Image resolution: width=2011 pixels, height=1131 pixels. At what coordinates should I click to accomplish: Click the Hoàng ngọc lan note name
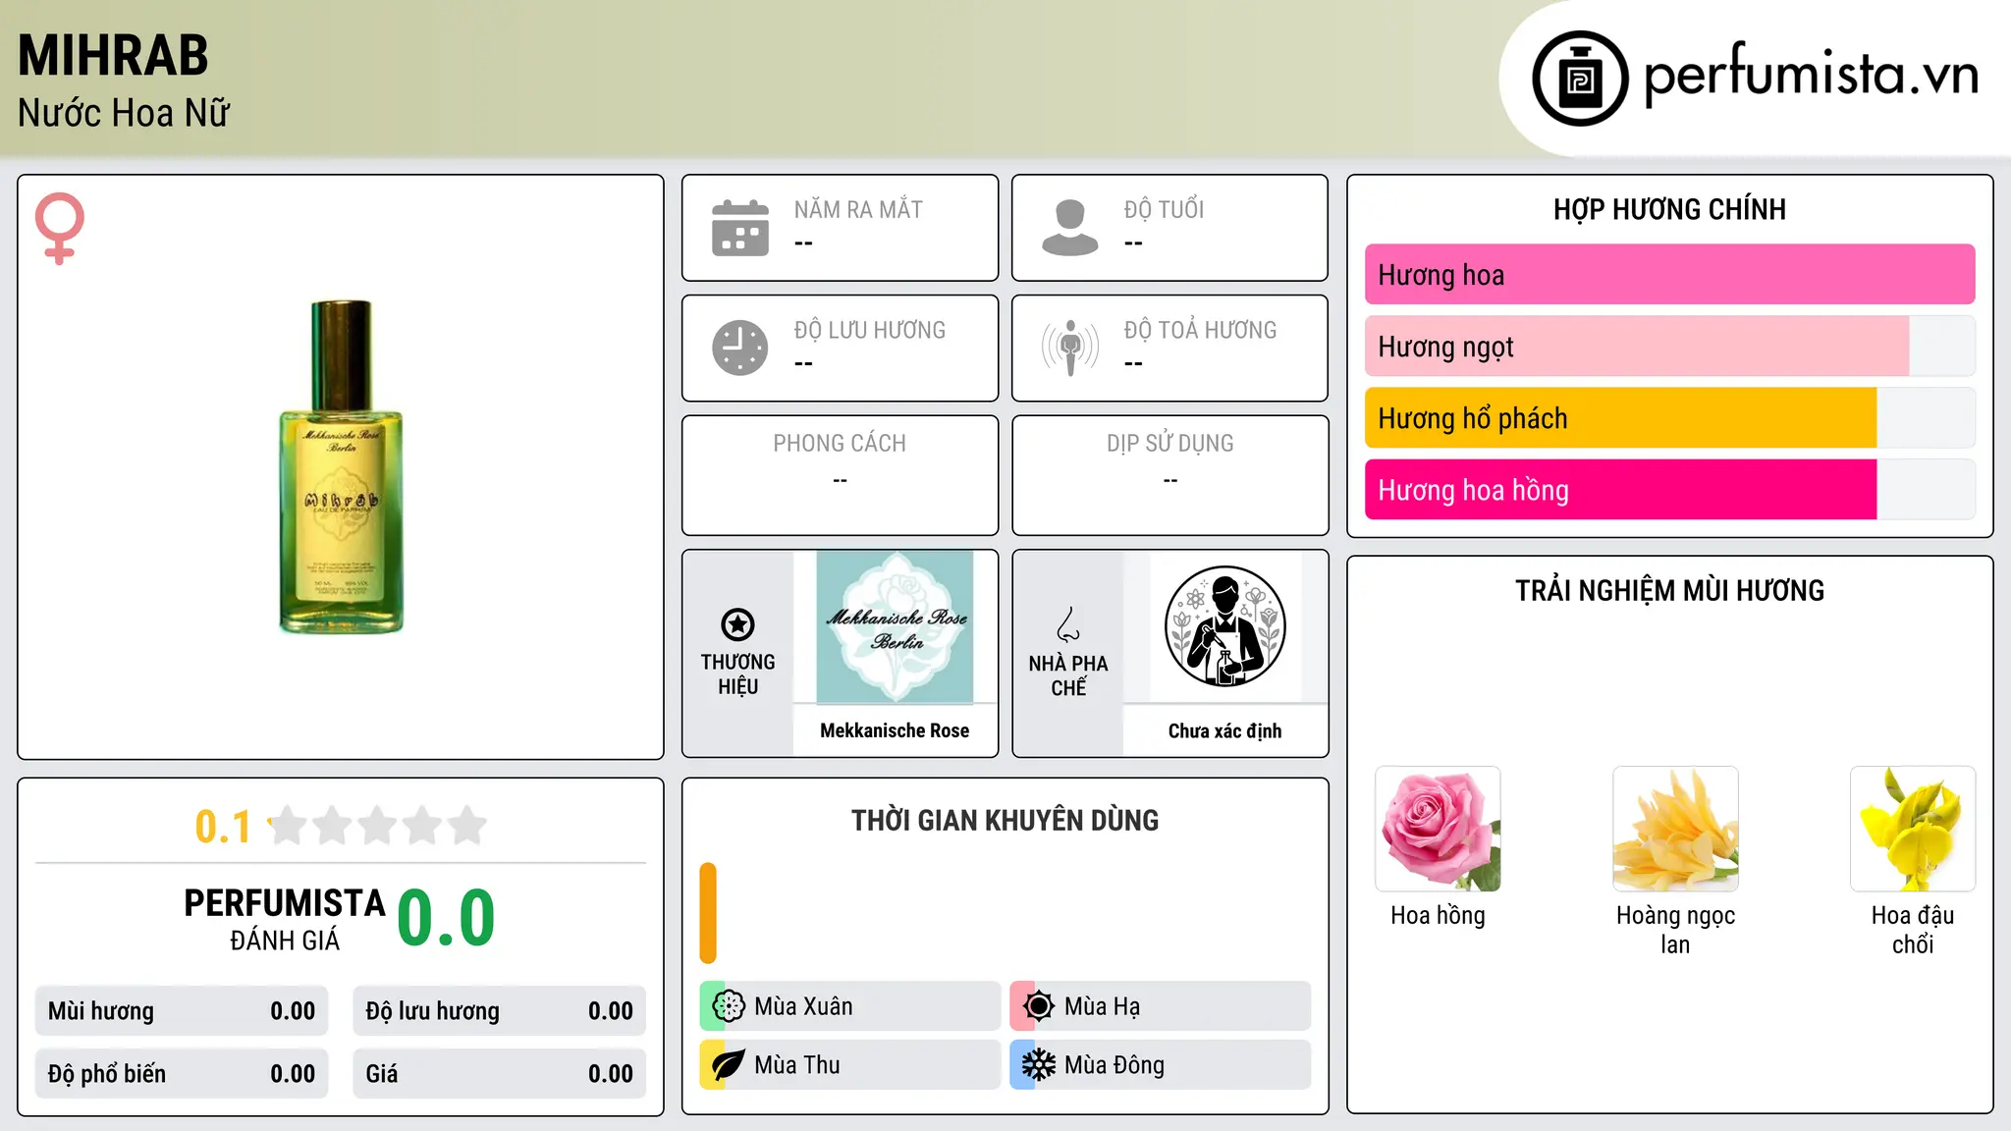coord(1675,930)
